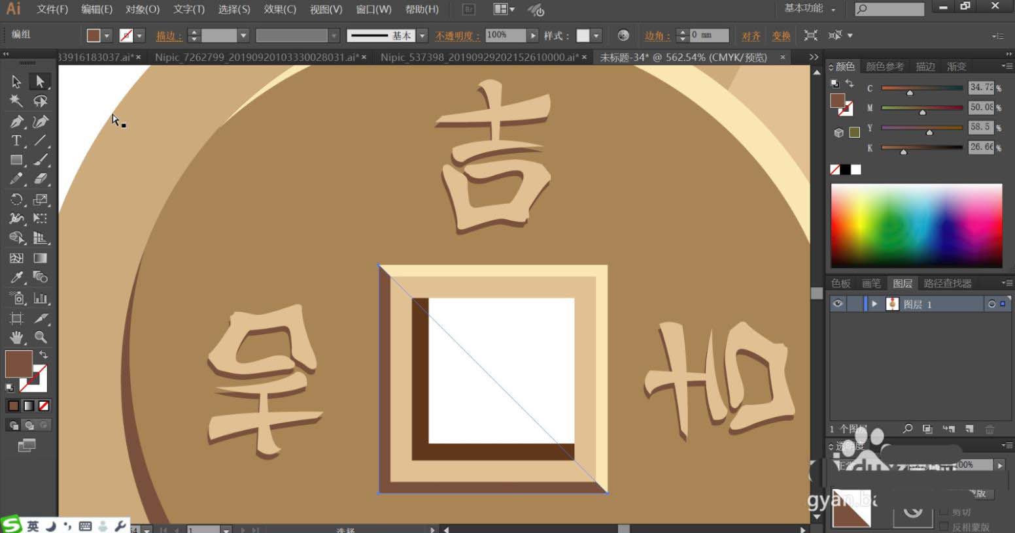Switch to the 路径查找器 panel tab
This screenshot has width=1015, height=533.
coord(948,283)
